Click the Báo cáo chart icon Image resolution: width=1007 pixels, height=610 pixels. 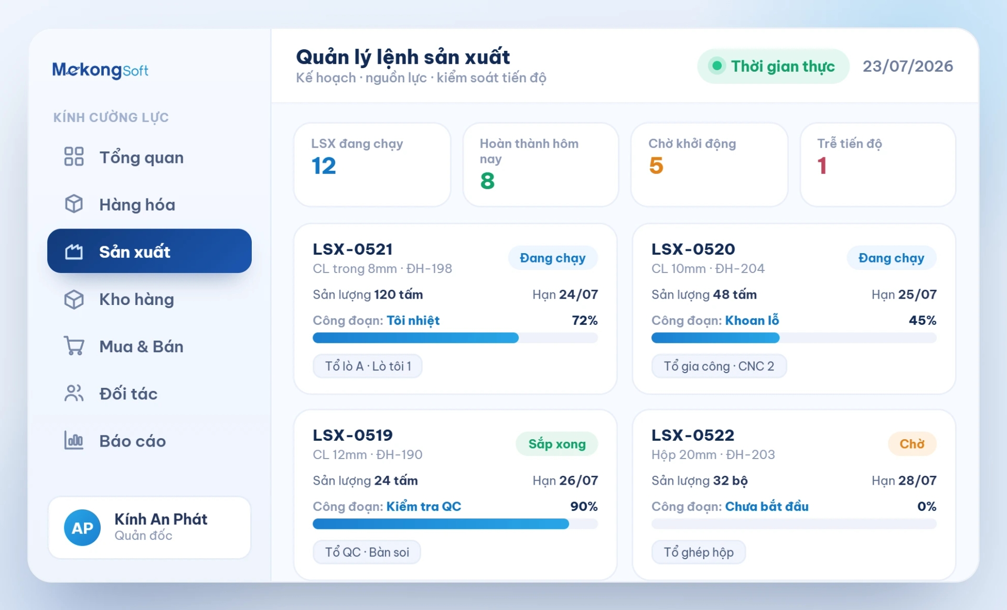pos(74,440)
